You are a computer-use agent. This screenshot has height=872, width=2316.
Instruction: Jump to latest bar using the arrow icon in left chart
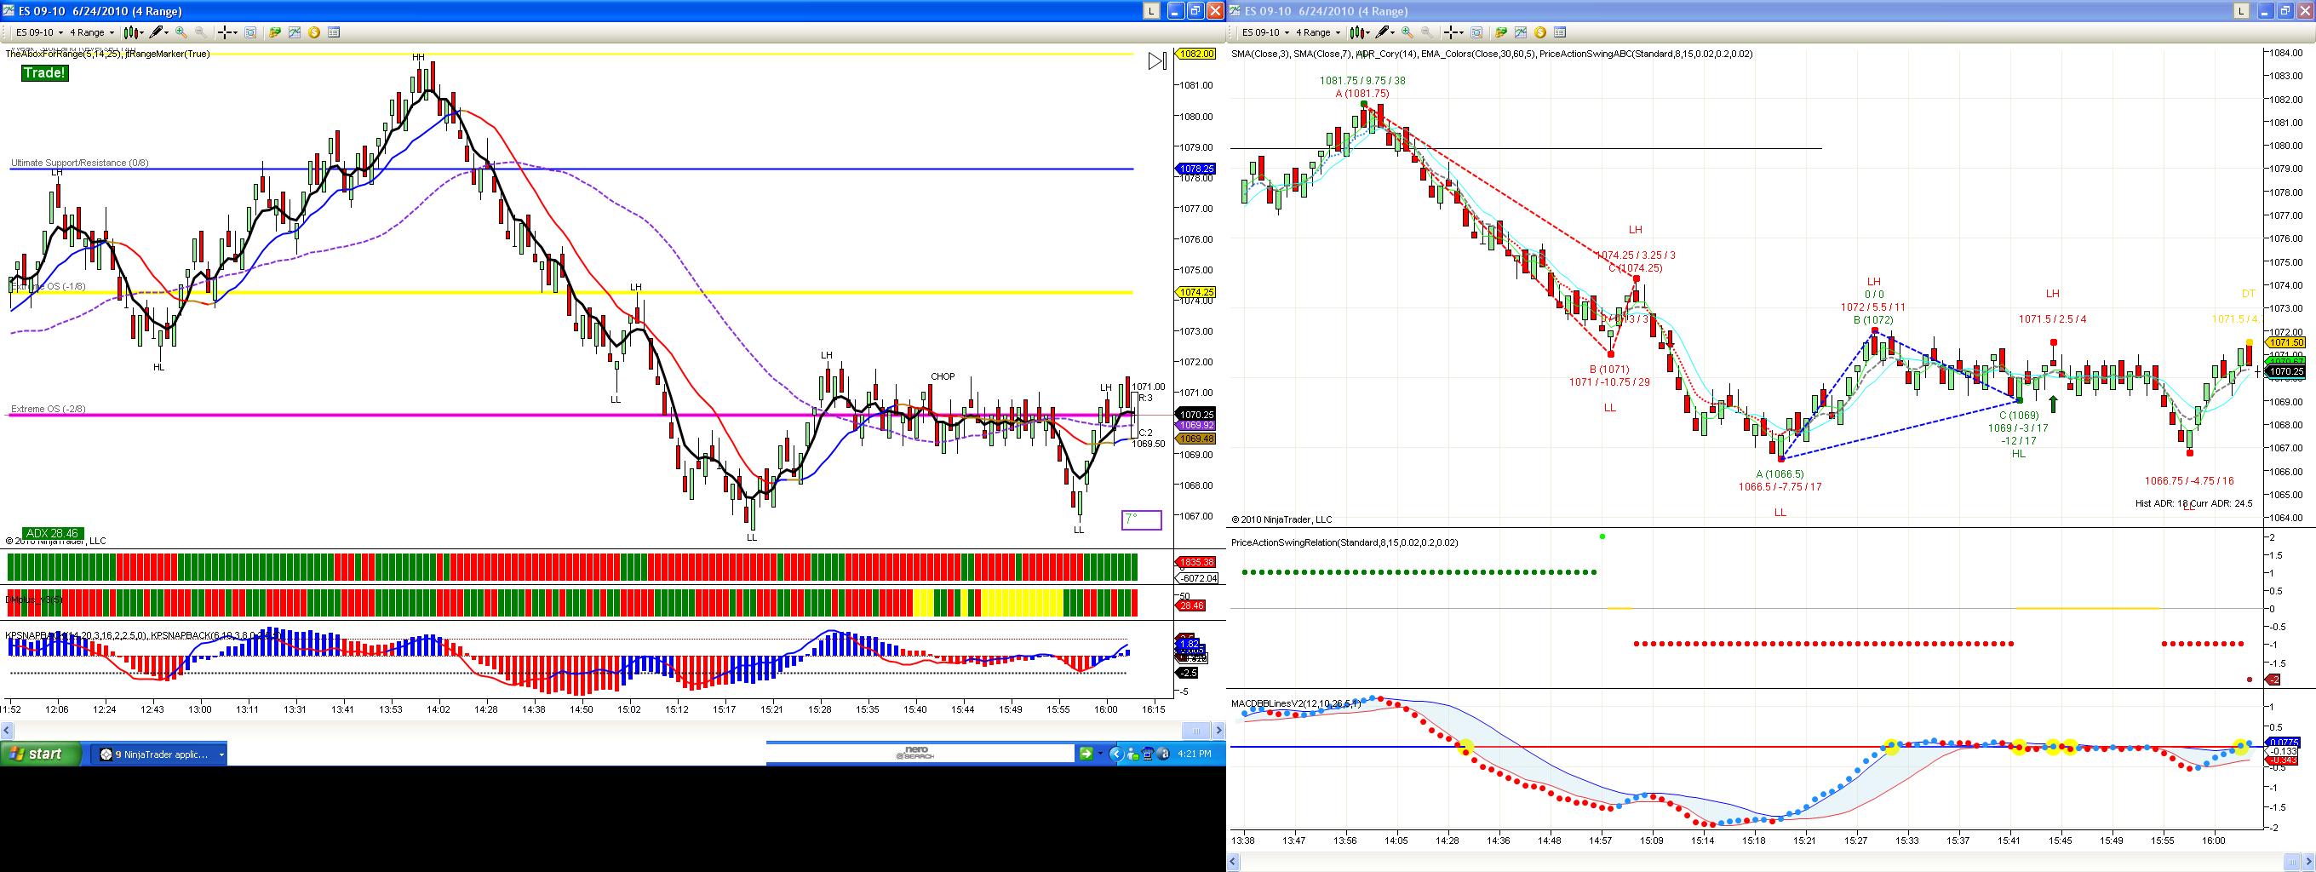1157,61
